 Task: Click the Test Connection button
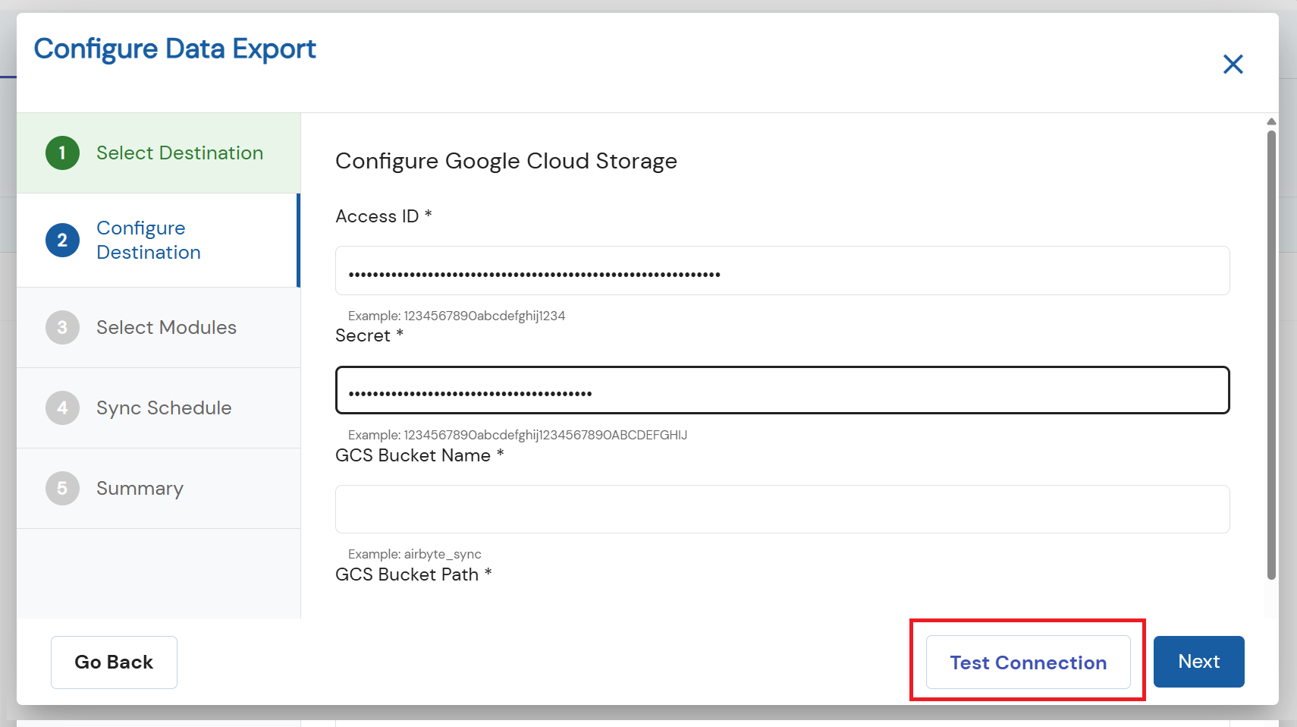1028,662
